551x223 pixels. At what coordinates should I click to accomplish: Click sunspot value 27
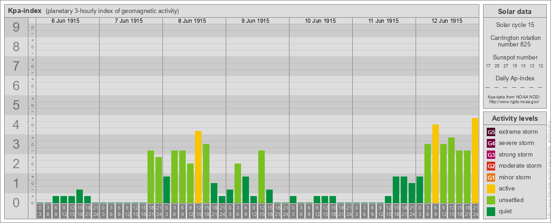[x=506, y=66]
